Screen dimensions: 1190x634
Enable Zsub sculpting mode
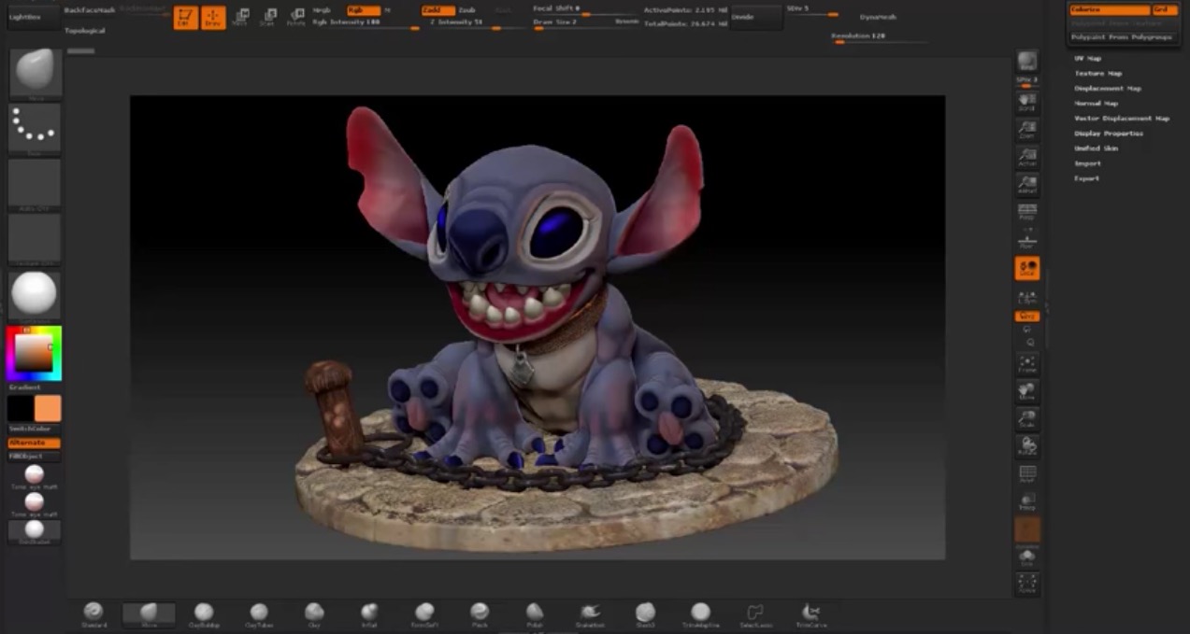(x=466, y=9)
